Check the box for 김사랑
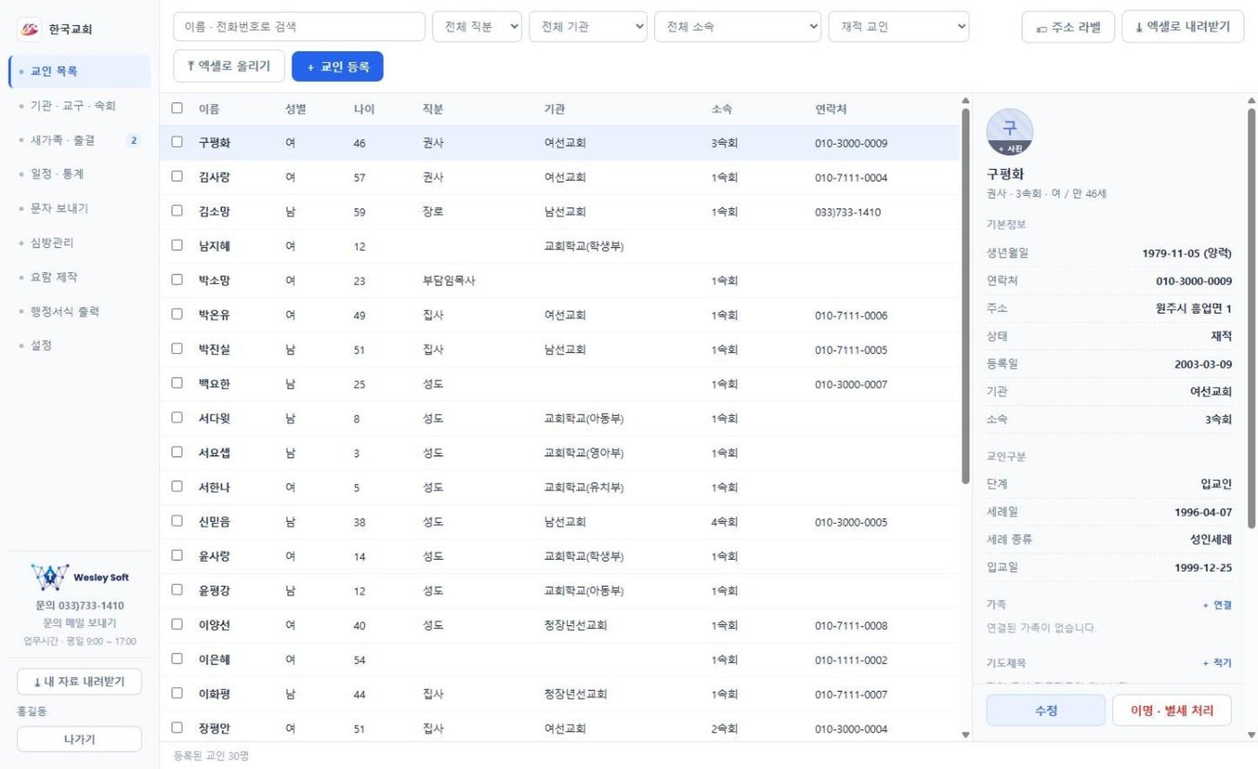Screen dimensions: 1258x769 click(177, 177)
